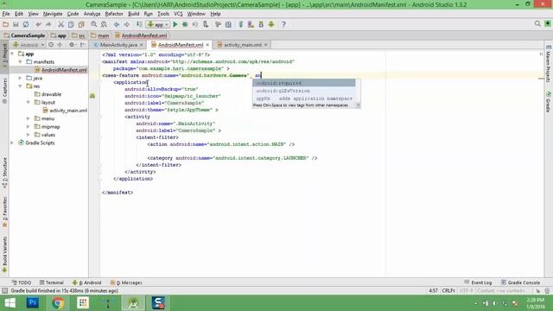Choose android:glEsVersion from the autocomplete list
This screenshot has width=553, height=311.
[x=304, y=91]
